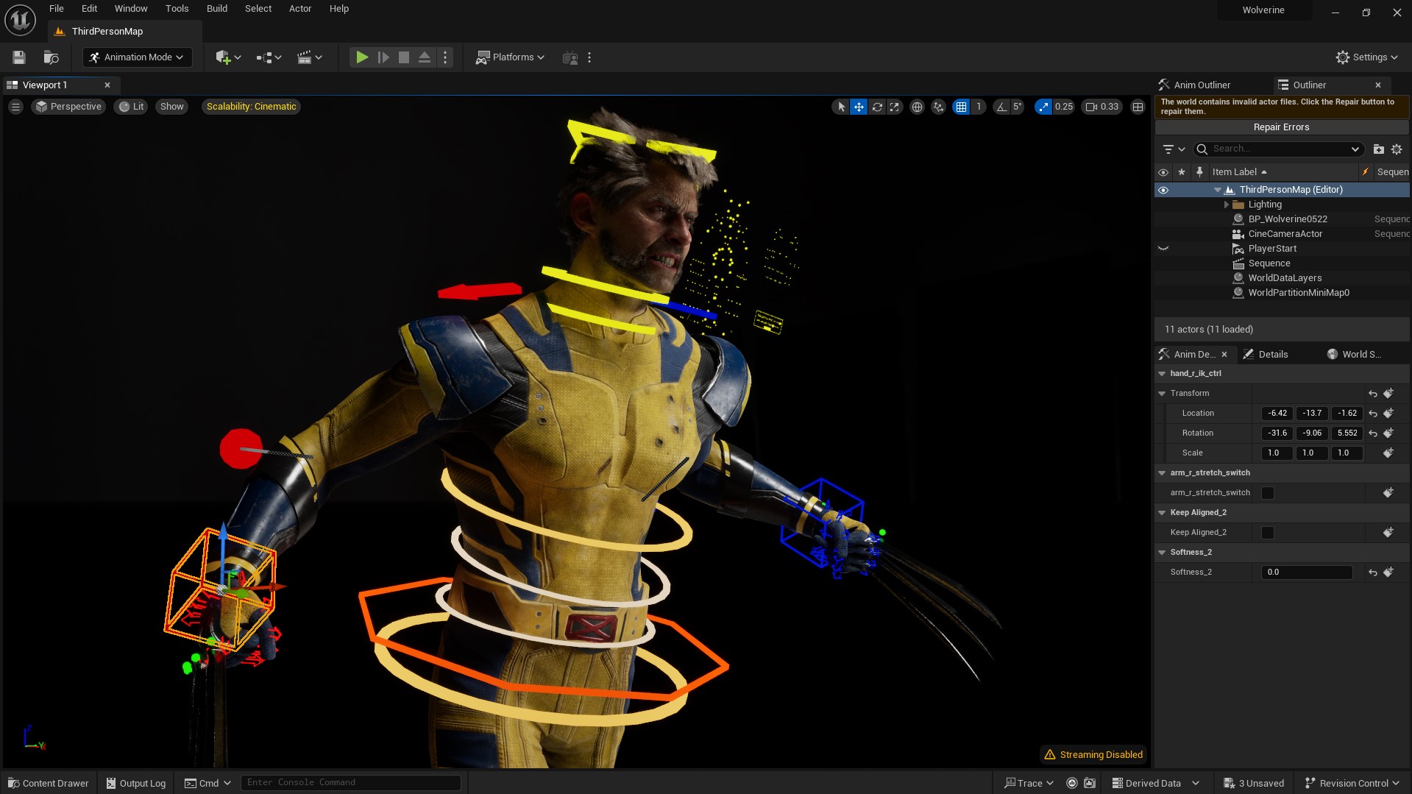Screen dimensions: 1412x794
Task: Select the Scale transform tool
Action: coord(894,107)
